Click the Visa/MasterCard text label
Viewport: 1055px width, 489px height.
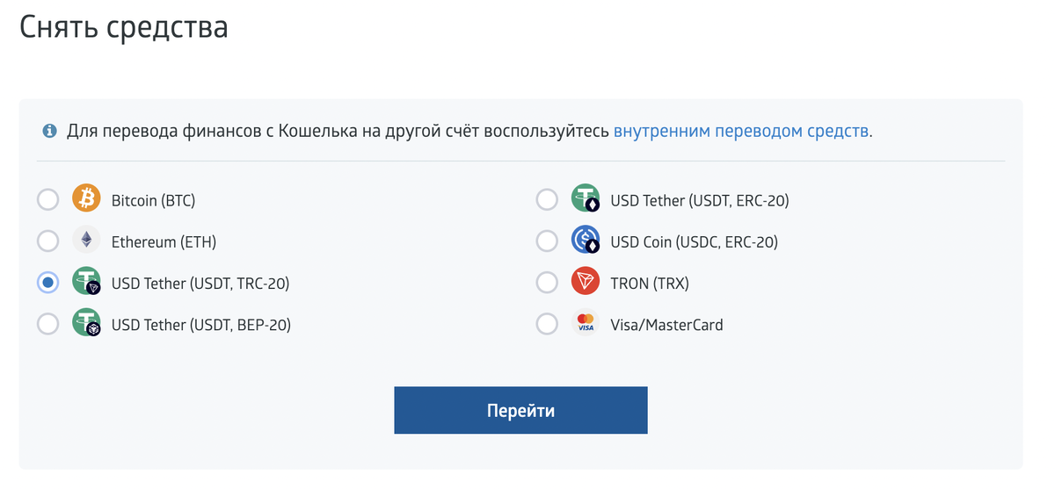pyautogui.click(x=666, y=325)
